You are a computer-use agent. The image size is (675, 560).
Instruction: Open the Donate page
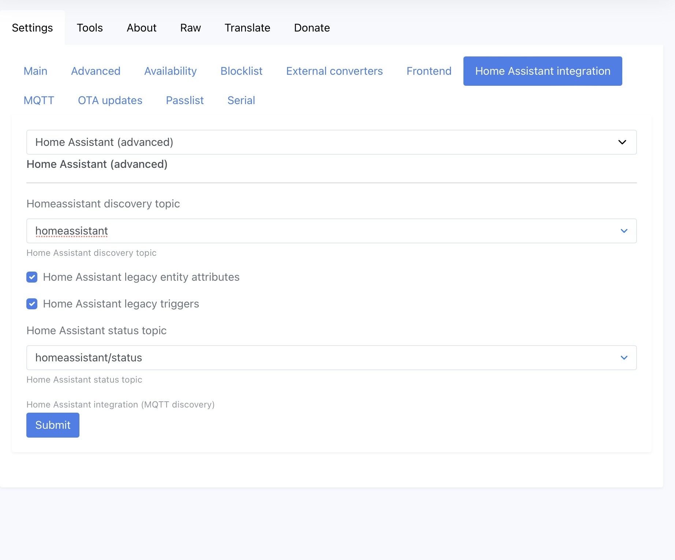(x=312, y=27)
